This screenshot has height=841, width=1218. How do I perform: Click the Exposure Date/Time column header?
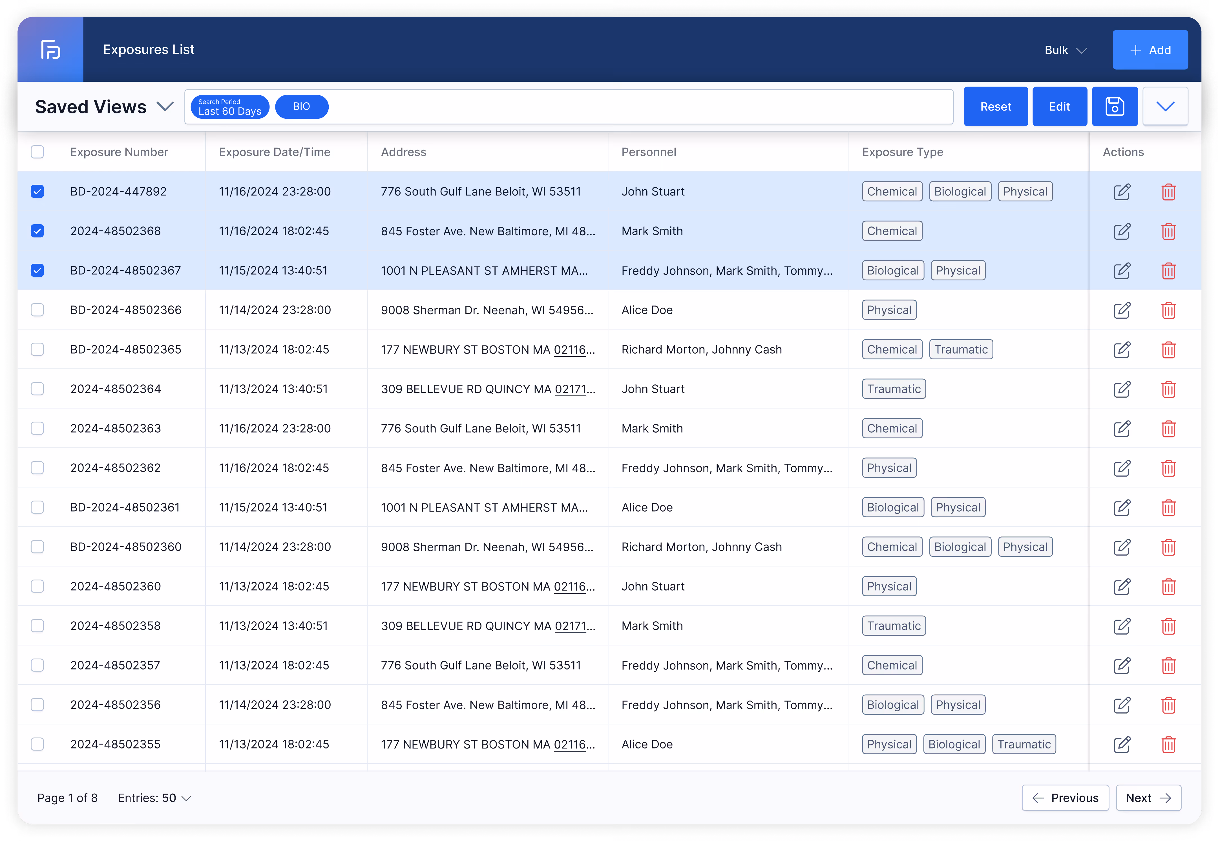(x=274, y=152)
